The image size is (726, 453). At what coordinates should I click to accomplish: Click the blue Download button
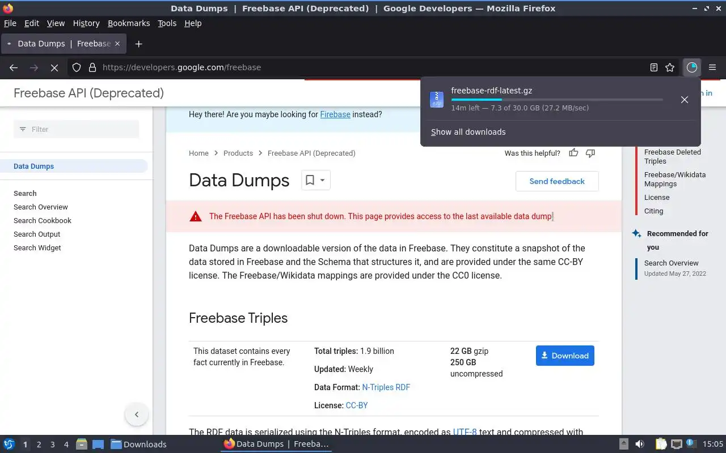565,356
